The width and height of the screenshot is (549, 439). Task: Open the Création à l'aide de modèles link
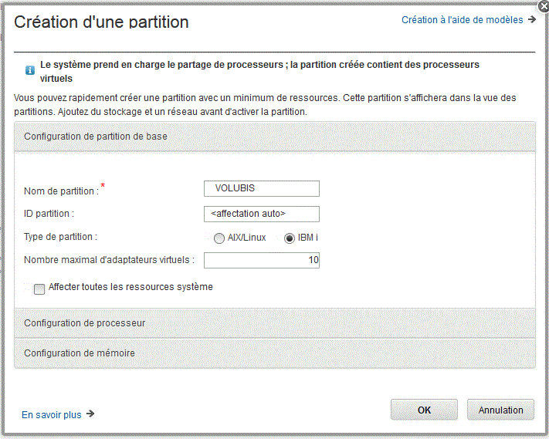(x=463, y=20)
